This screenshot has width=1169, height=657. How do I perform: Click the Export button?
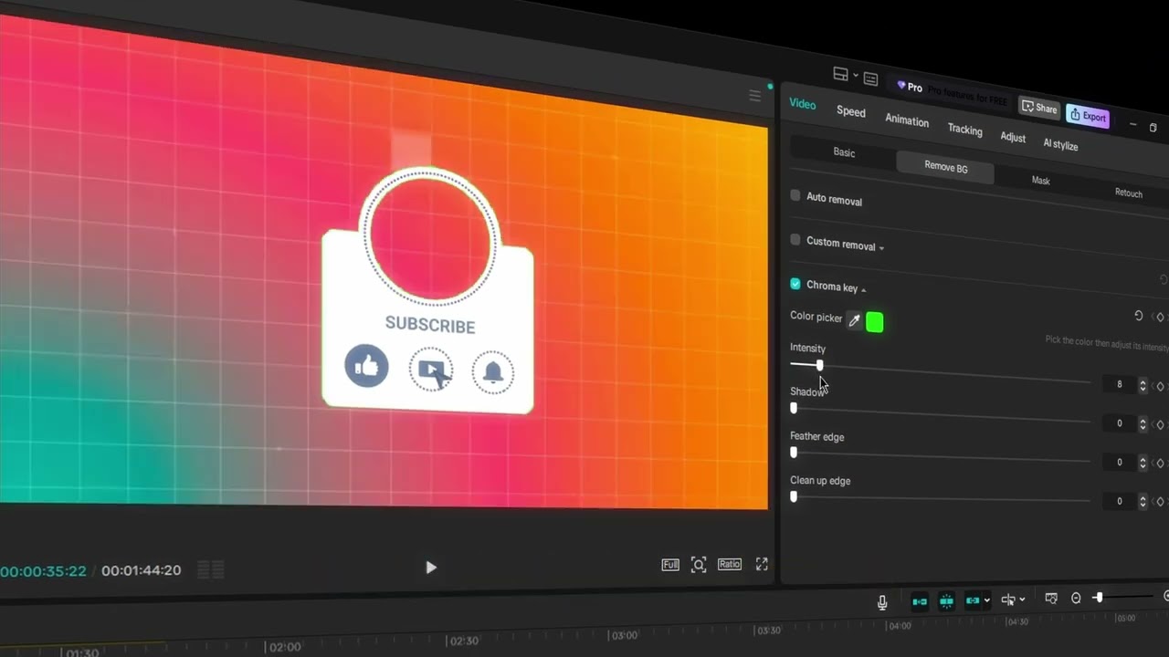click(1088, 116)
